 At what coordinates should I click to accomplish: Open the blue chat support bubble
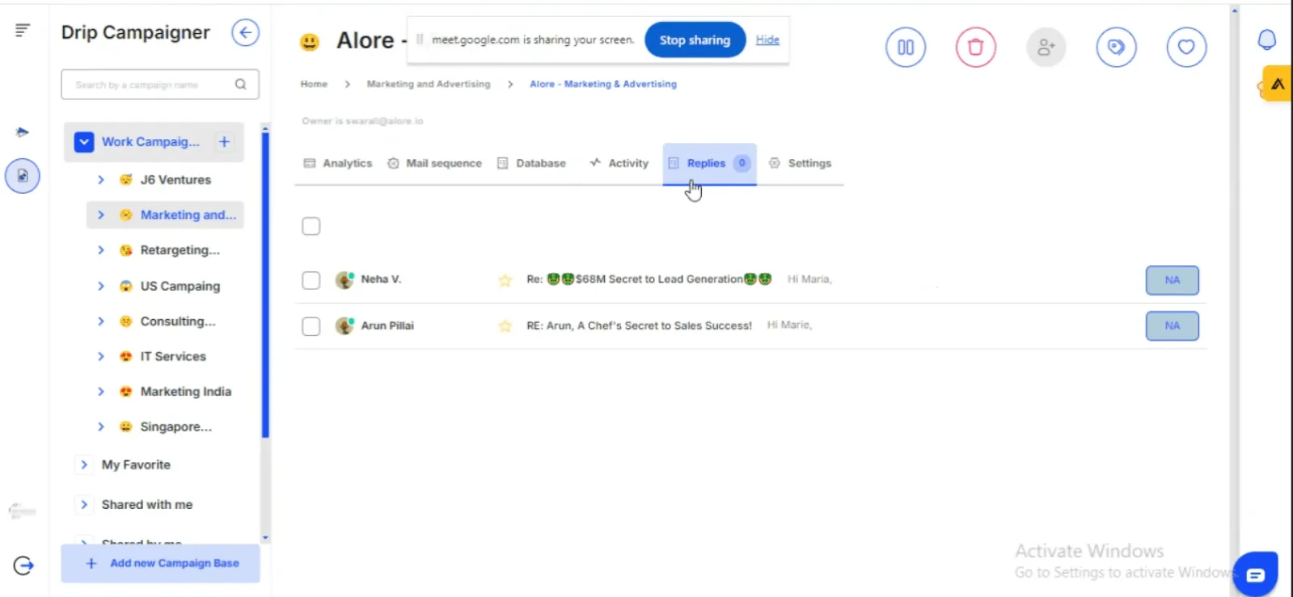click(1255, 574)
